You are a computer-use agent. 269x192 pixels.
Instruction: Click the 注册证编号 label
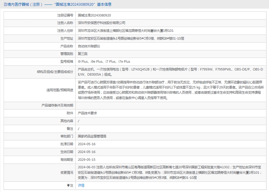[x=65, y=15]
